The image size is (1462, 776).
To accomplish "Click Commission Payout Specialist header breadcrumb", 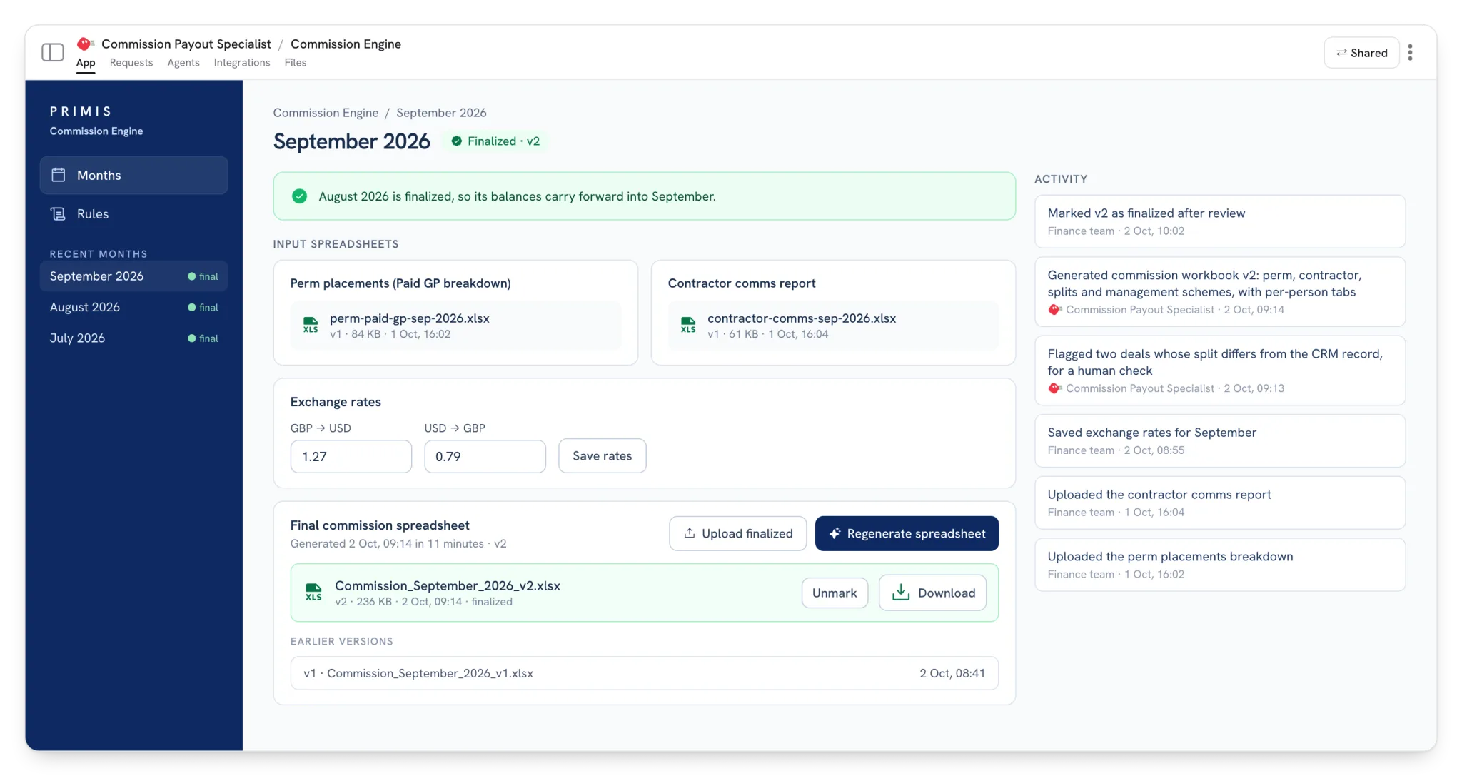I will point(186,44).
